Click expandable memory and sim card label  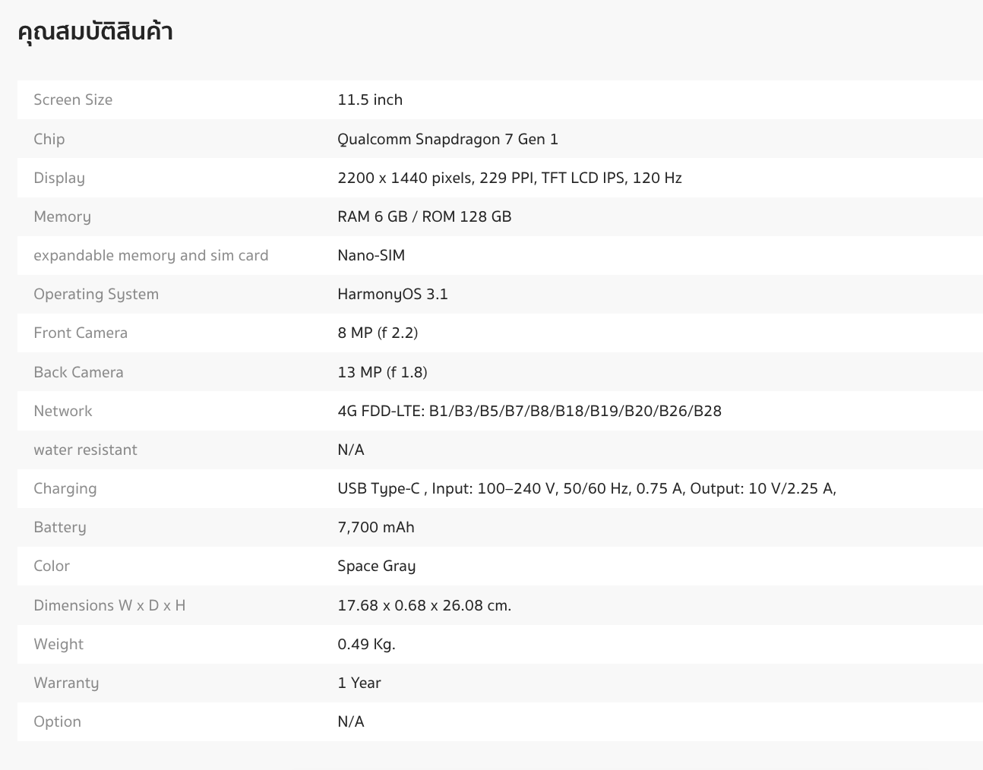[x=150, y=255]
